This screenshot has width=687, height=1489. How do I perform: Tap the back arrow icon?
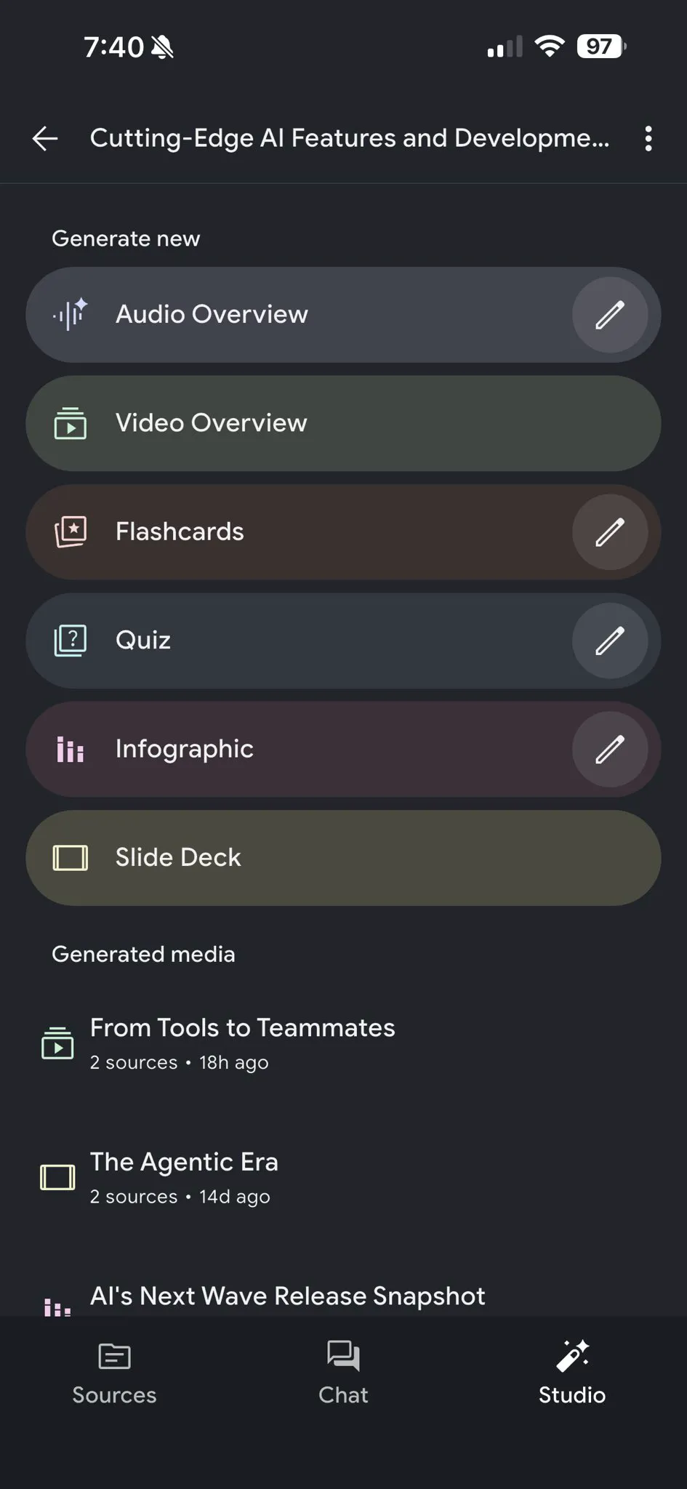coord(45,138)
